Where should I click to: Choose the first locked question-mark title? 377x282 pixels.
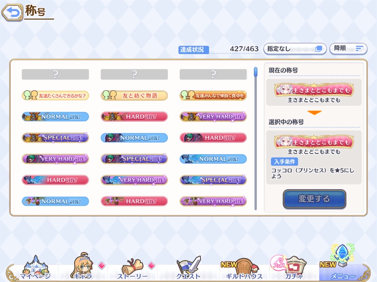pos(55,74)
